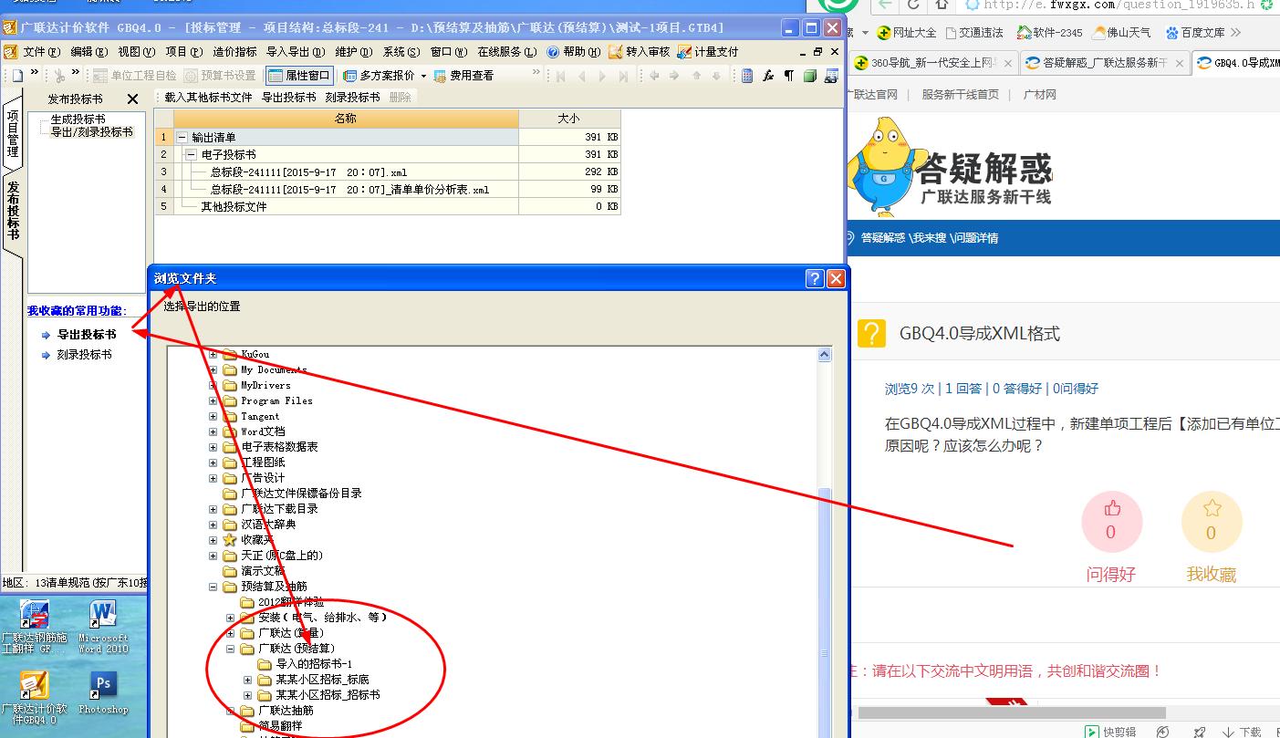This screenshot has height=738, width=1280.
Task: Click 导出投标书 in the top action bar
Action: click(x=288, y=97)
